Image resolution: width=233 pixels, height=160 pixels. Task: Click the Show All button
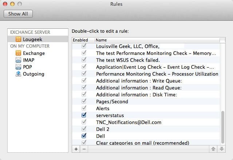click(18, 14)
